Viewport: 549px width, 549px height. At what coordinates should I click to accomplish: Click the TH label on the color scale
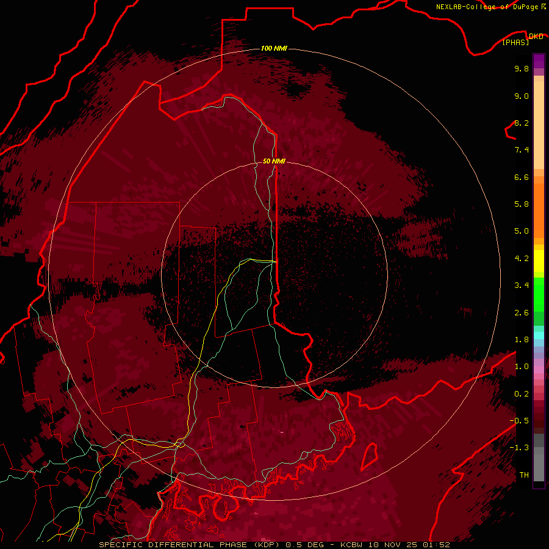[x=524, y=475]
